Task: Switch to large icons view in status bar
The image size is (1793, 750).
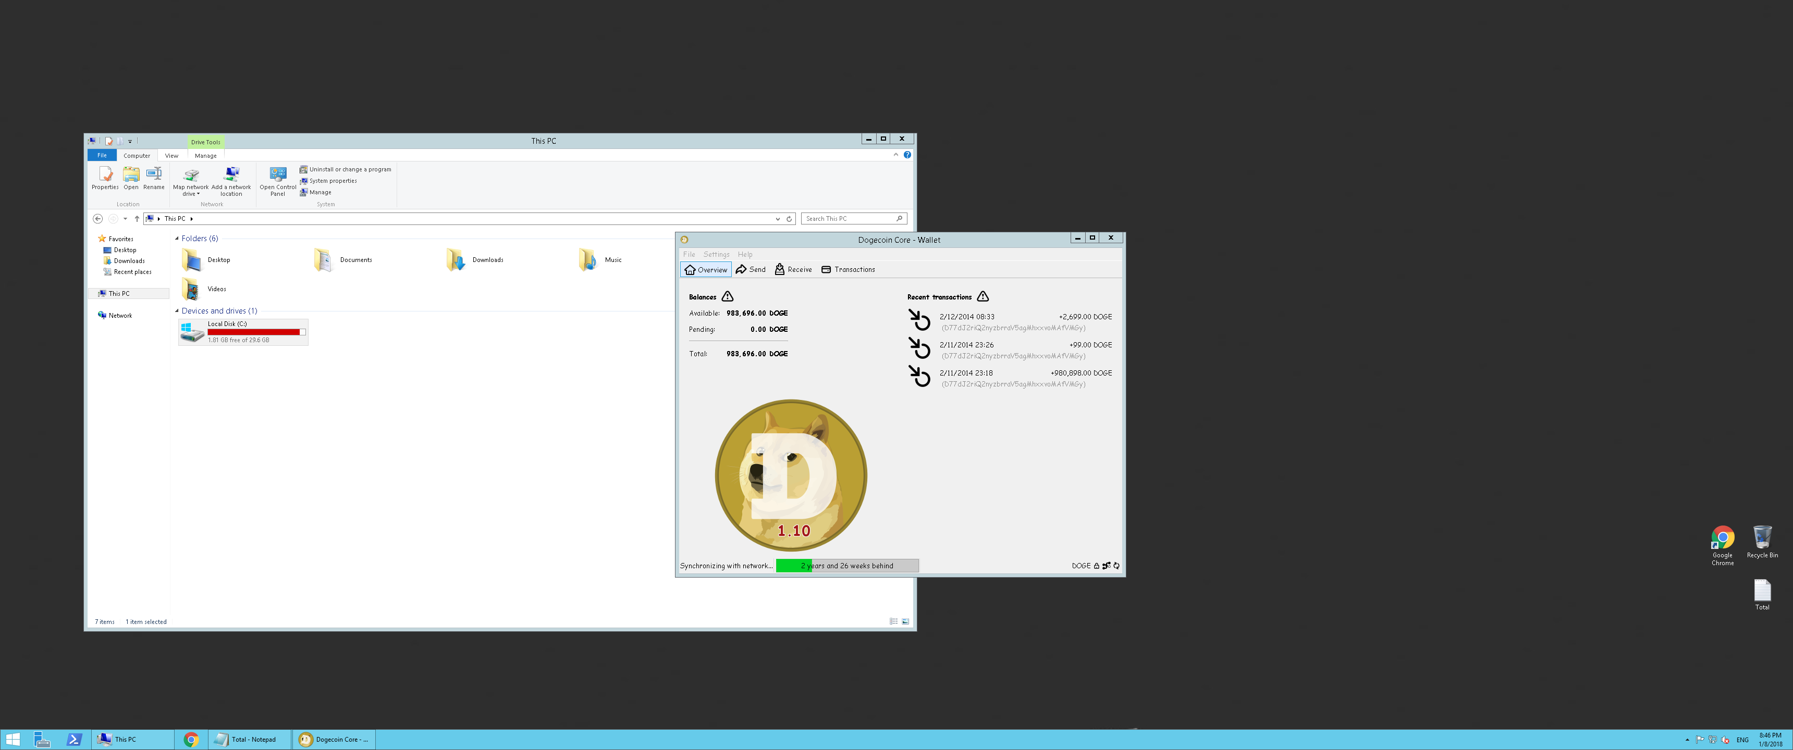Action: click(905, 622)
